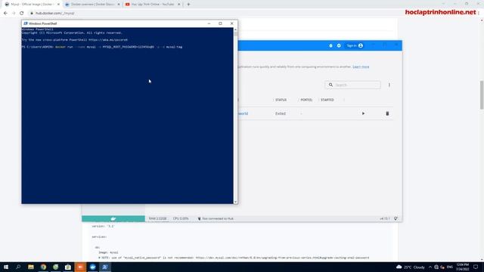The width and height of the screenshot is (484, 272).
Task: Click the PowerShell title bar icon
Action: [x=26, y=23]
